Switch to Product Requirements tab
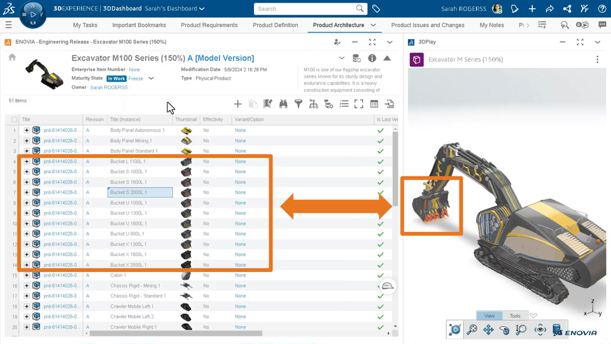The width and height of the screenshot is (611, 344). [209, 25]
